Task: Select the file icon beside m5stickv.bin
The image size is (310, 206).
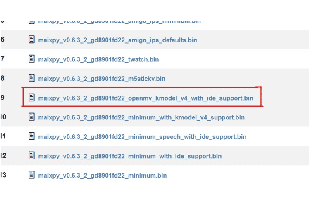Action: (x=31, y=78)
